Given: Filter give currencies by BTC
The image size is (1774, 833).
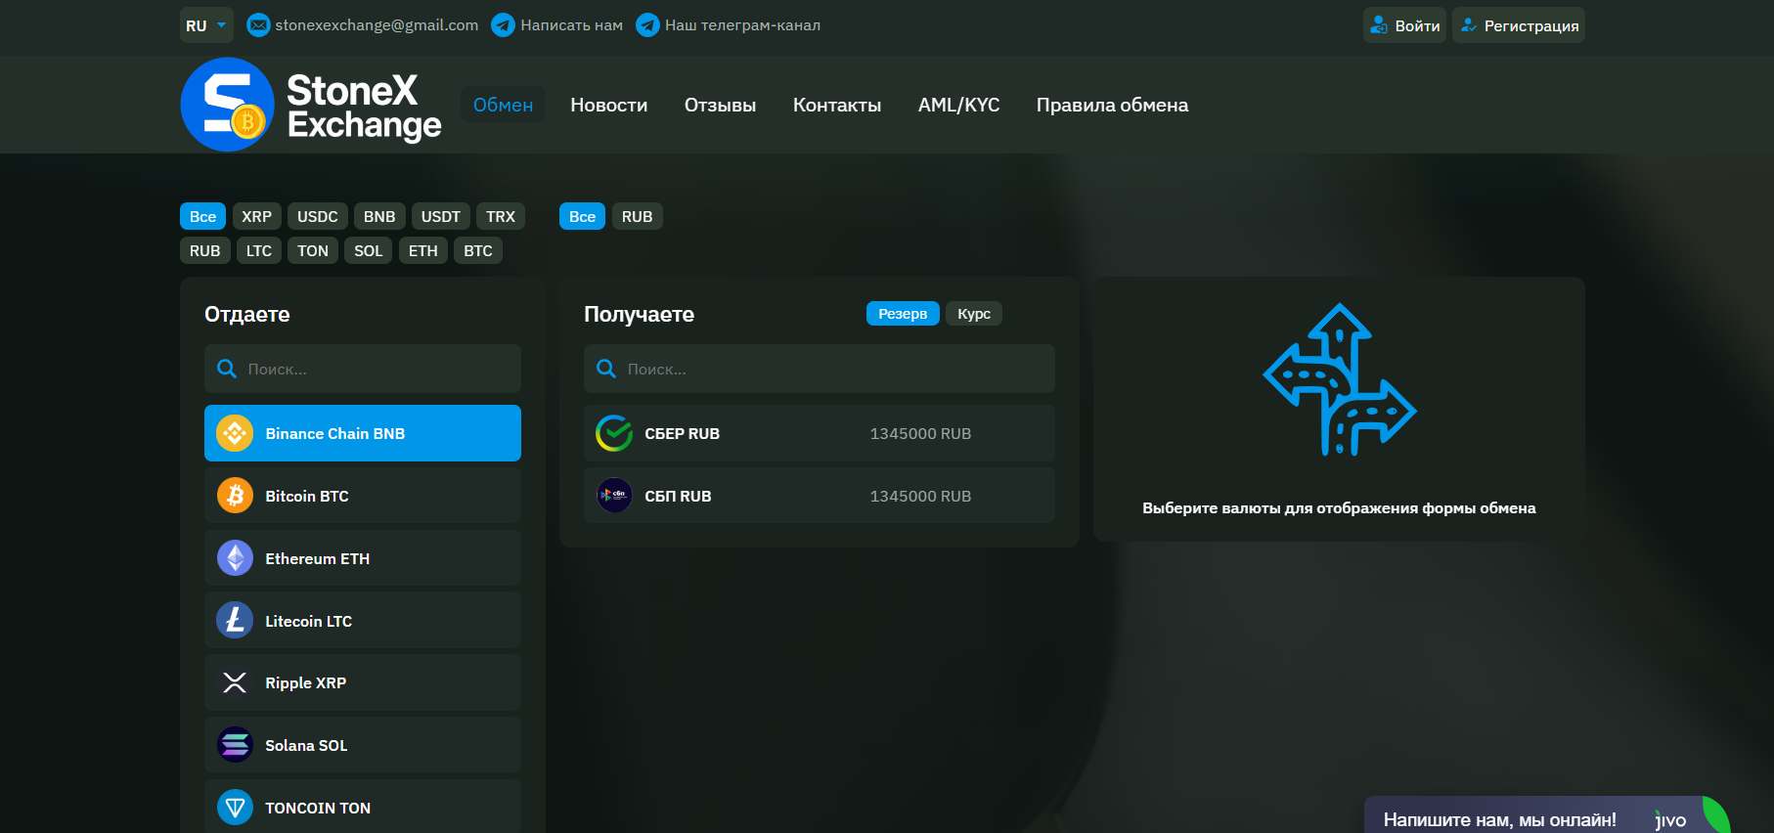Looking at the screenshot, I should point(478,250).
